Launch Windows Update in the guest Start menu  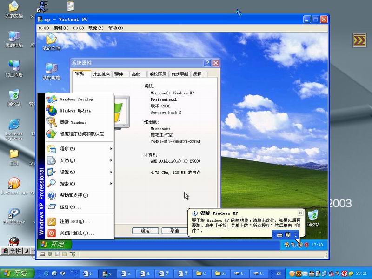(x=80, y=111)
